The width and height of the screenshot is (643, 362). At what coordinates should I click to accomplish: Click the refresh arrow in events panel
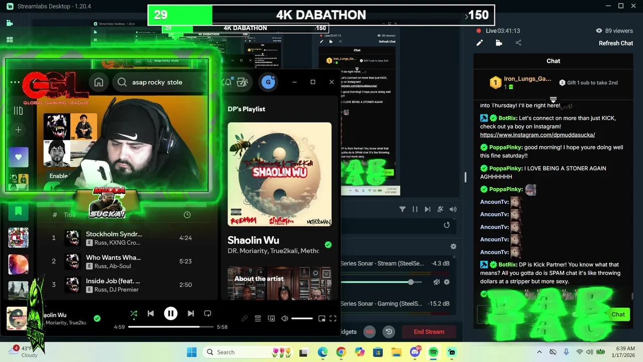point(447,225)
